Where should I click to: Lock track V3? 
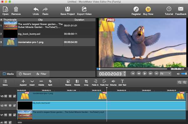point(14,96)
